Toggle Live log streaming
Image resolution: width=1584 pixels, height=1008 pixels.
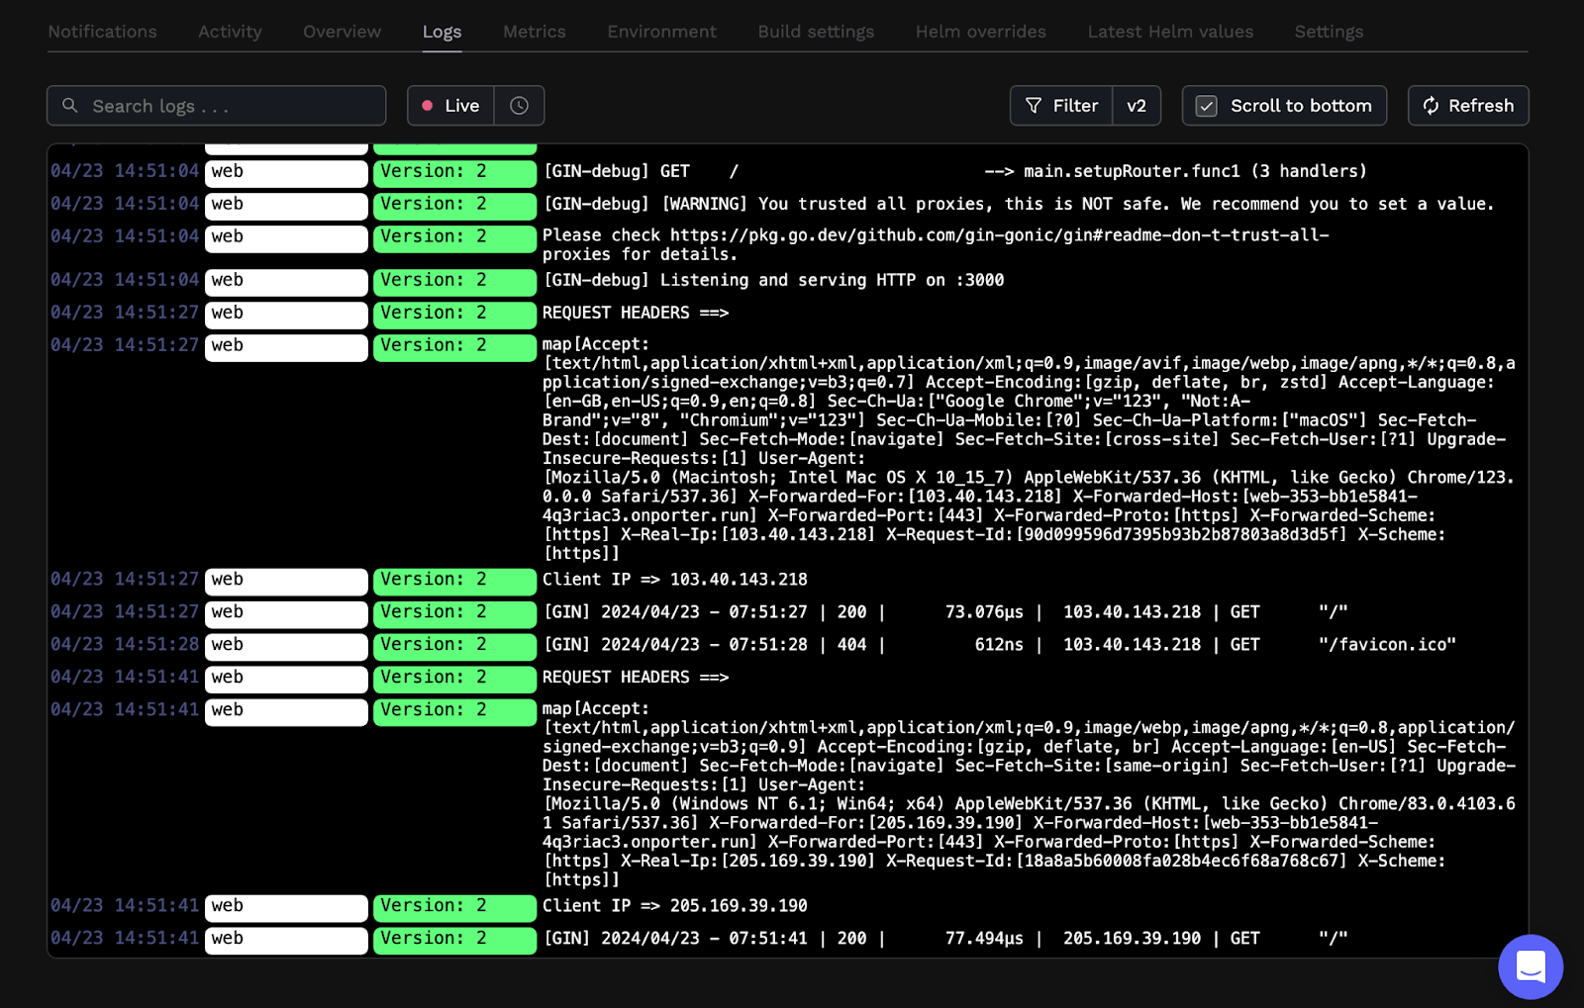(x=451, y=106)
